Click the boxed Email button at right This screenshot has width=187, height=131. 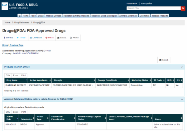click(164, 60)
